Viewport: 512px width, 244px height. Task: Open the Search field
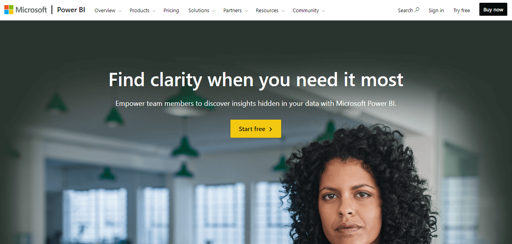[x=409, y=10]
